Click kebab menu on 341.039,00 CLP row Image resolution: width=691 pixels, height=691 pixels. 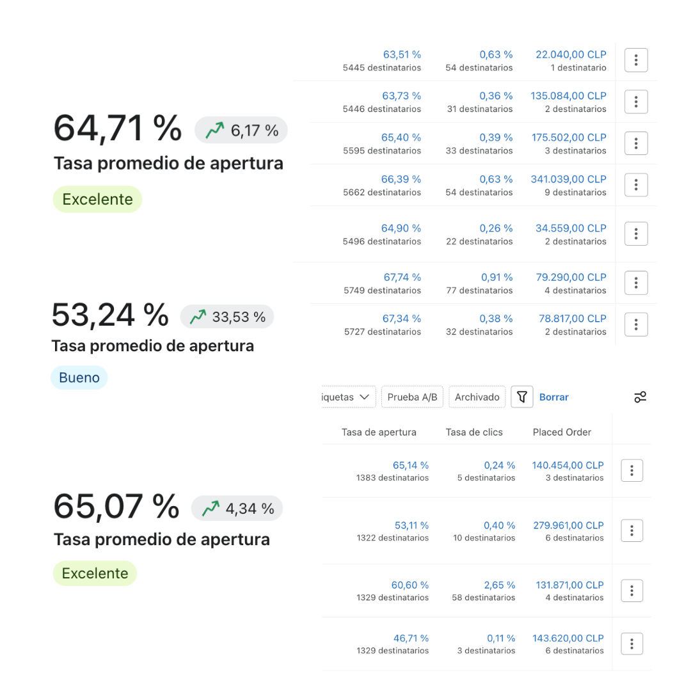pyautogui.click(x=636, y=185)
